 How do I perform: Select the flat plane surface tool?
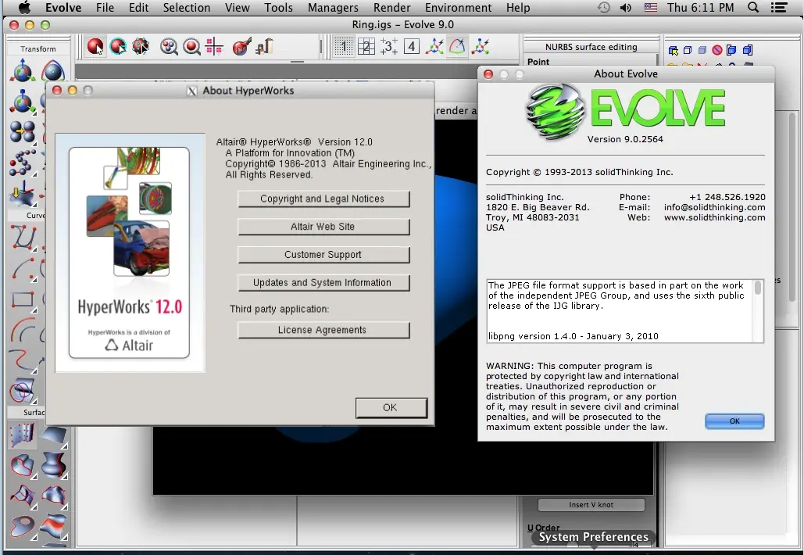pyautogui.click(x=54, y=435)
